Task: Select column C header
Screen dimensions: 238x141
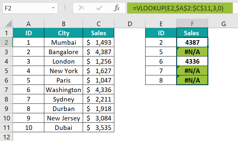Action: pyautogui.click(x=99, y=23)
